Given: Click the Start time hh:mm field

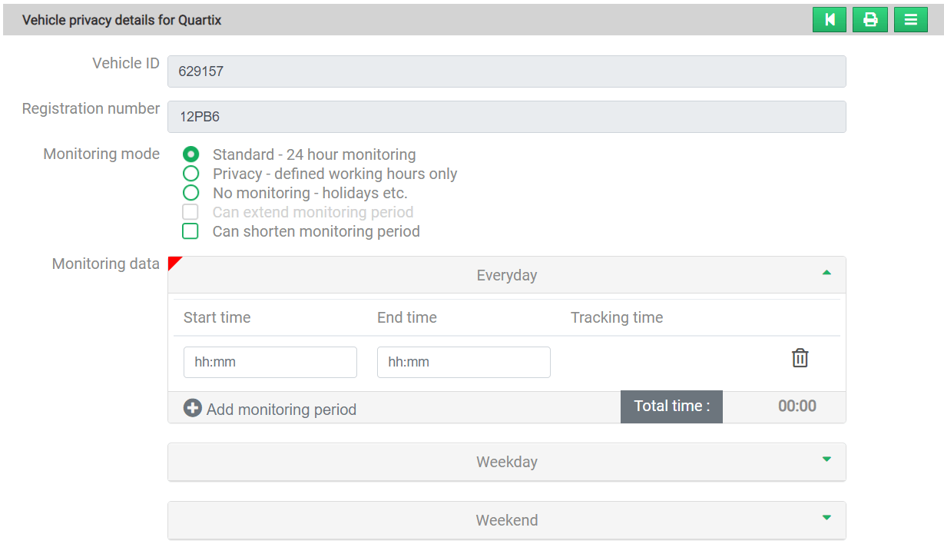Looking at the screenshot, I should coord(270,362).
